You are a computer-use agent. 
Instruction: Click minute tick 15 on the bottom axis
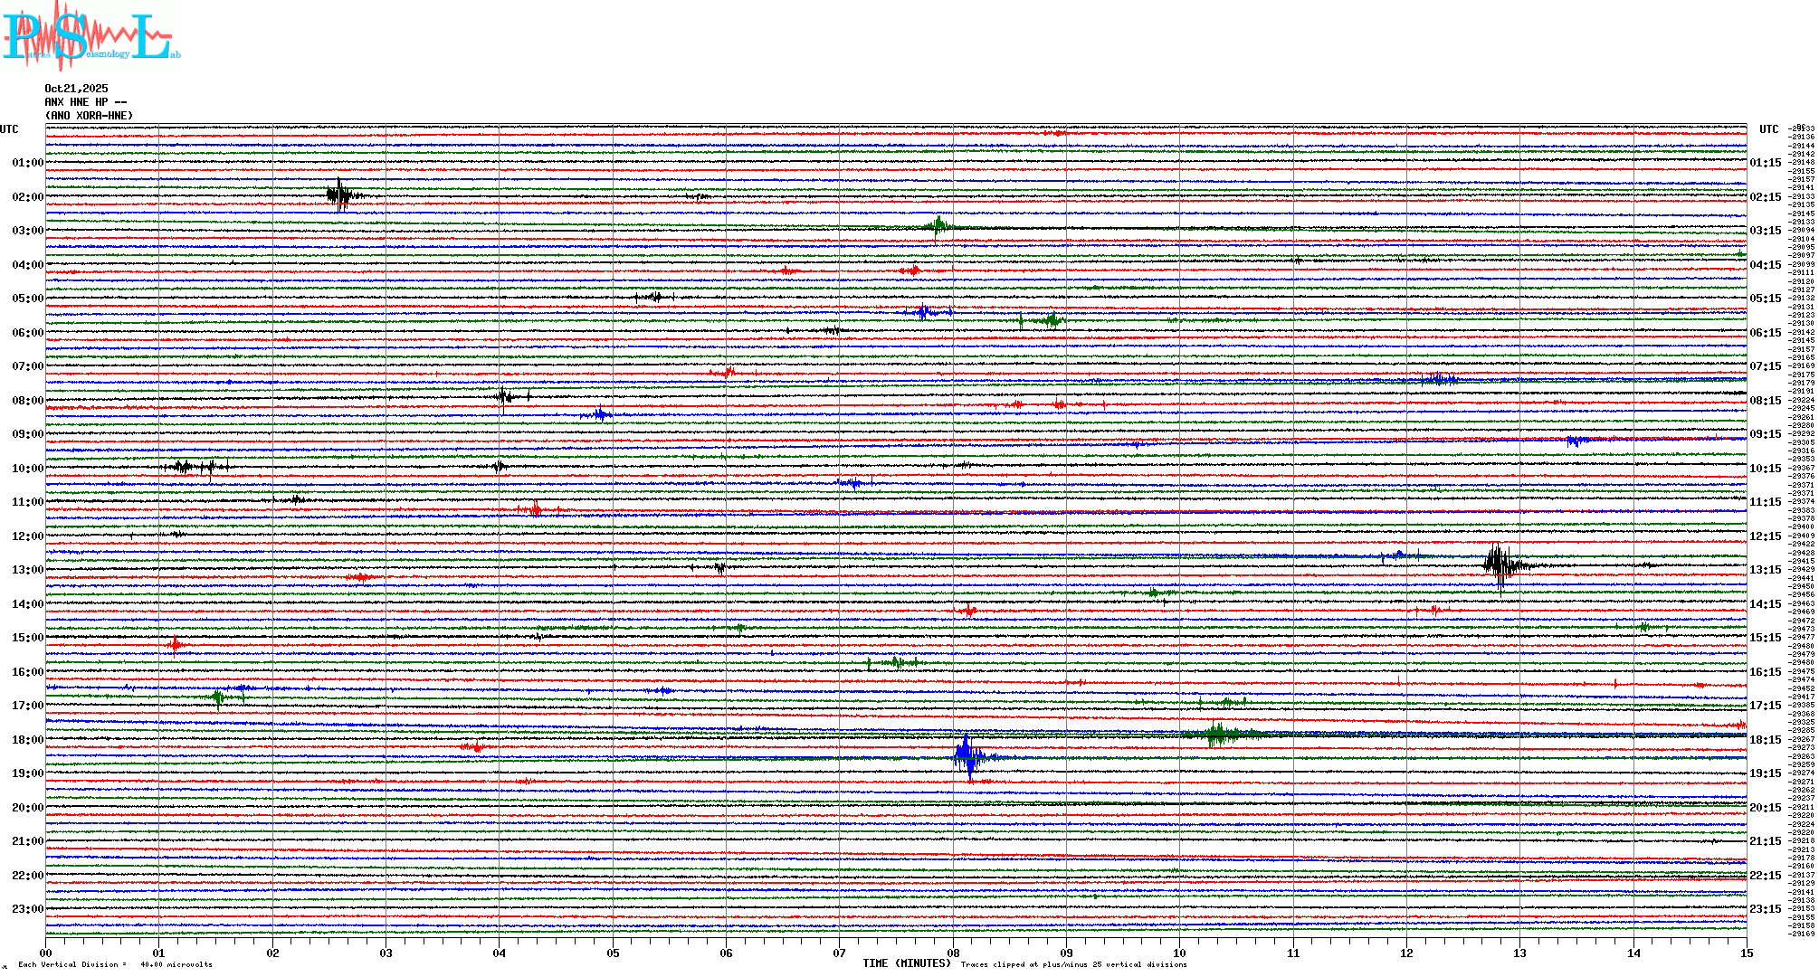pyautogui.click(x=1746, y=953)
